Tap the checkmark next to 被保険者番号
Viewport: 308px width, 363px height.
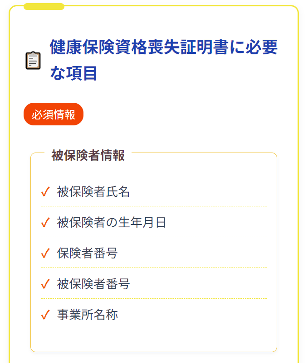point(45,284)
